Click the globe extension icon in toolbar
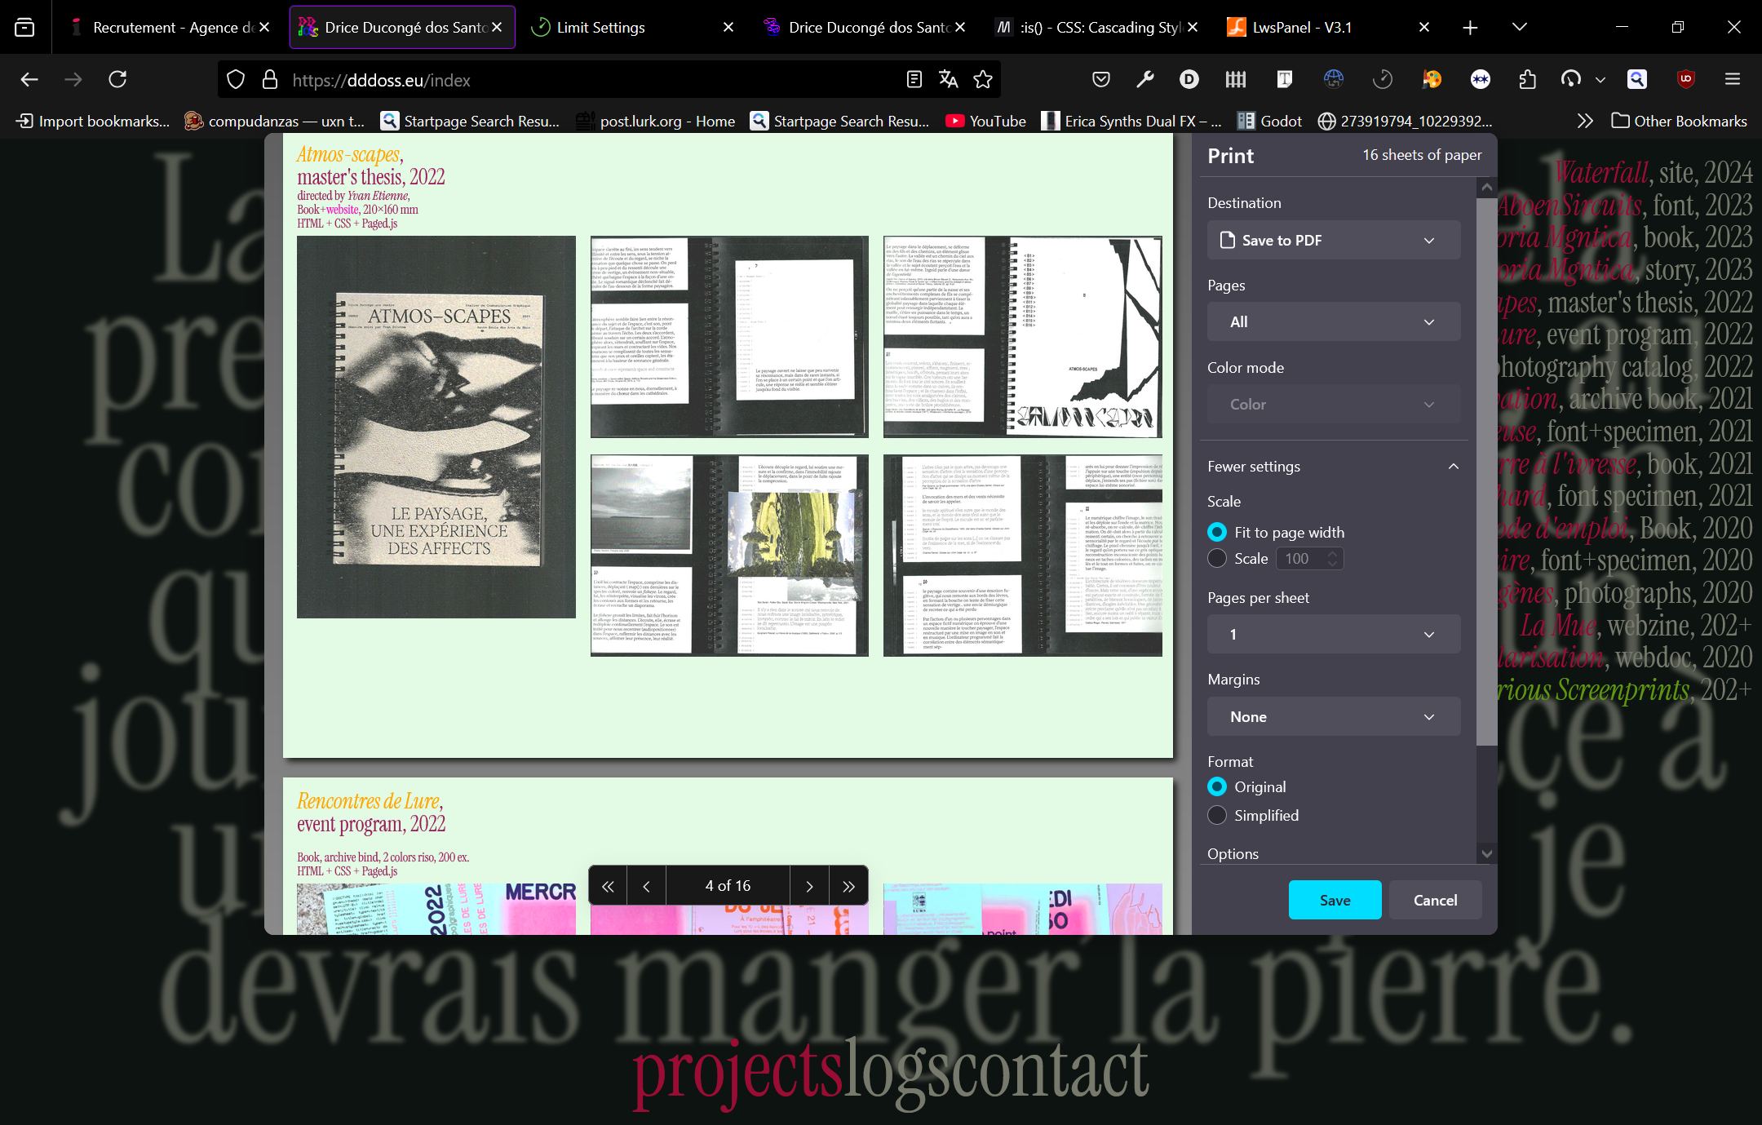1762x1125 pixels. 1334,79
